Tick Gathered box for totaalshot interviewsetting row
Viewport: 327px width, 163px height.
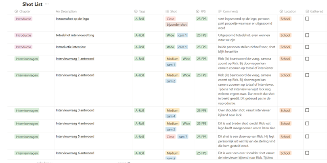click(x=307, y=35)
